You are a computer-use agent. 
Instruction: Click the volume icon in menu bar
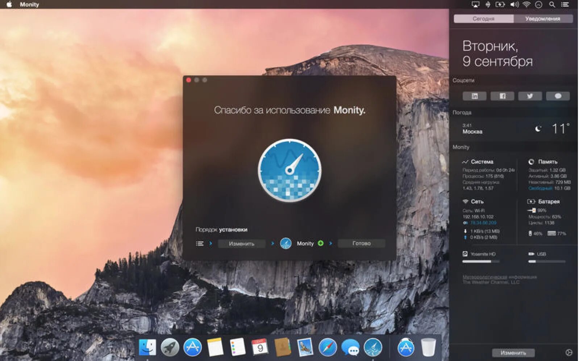coord(514,4)
